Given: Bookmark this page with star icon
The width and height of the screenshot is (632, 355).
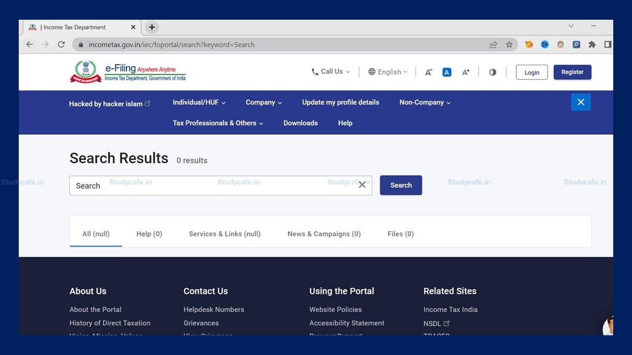Looking at the screenshot, I should coord(509,45).
